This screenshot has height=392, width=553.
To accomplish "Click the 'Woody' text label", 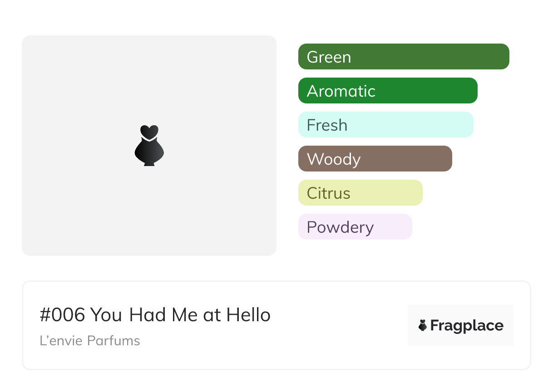I will point(334,159).
